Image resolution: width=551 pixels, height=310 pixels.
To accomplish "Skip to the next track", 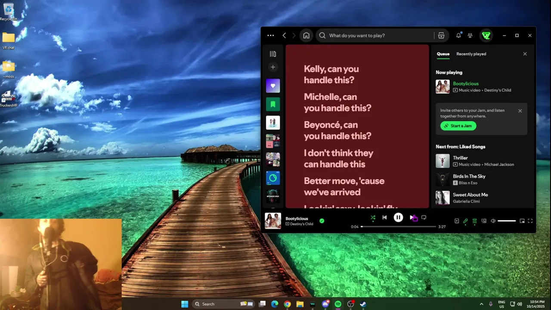I will pyautogui.click(x=412, y=218).
